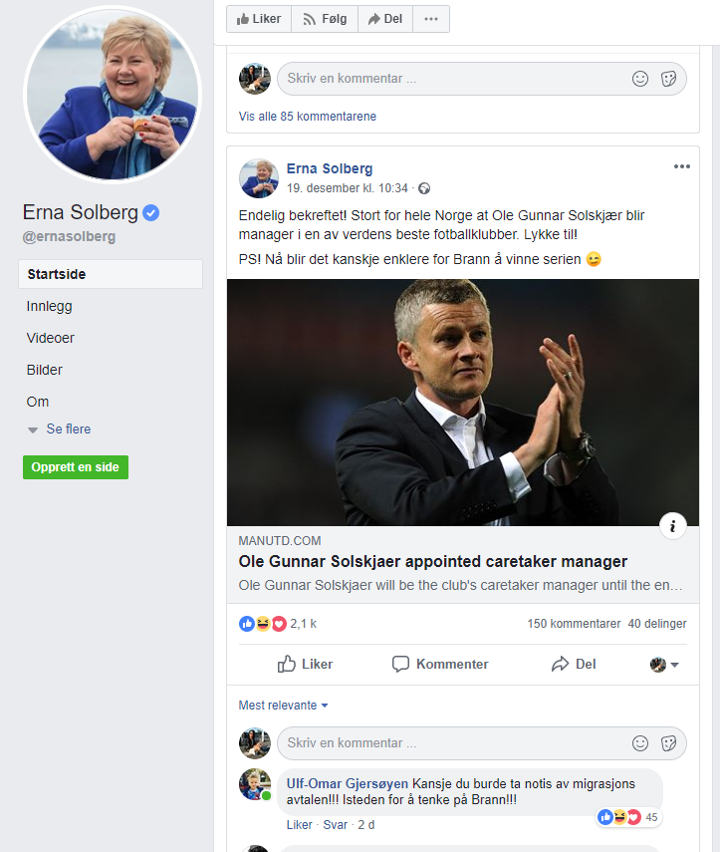The width and height of the screenshot is (720, 852).
Task: Click the reaction emojis next to 2,1 k
Action: click(x=262, y=624)
